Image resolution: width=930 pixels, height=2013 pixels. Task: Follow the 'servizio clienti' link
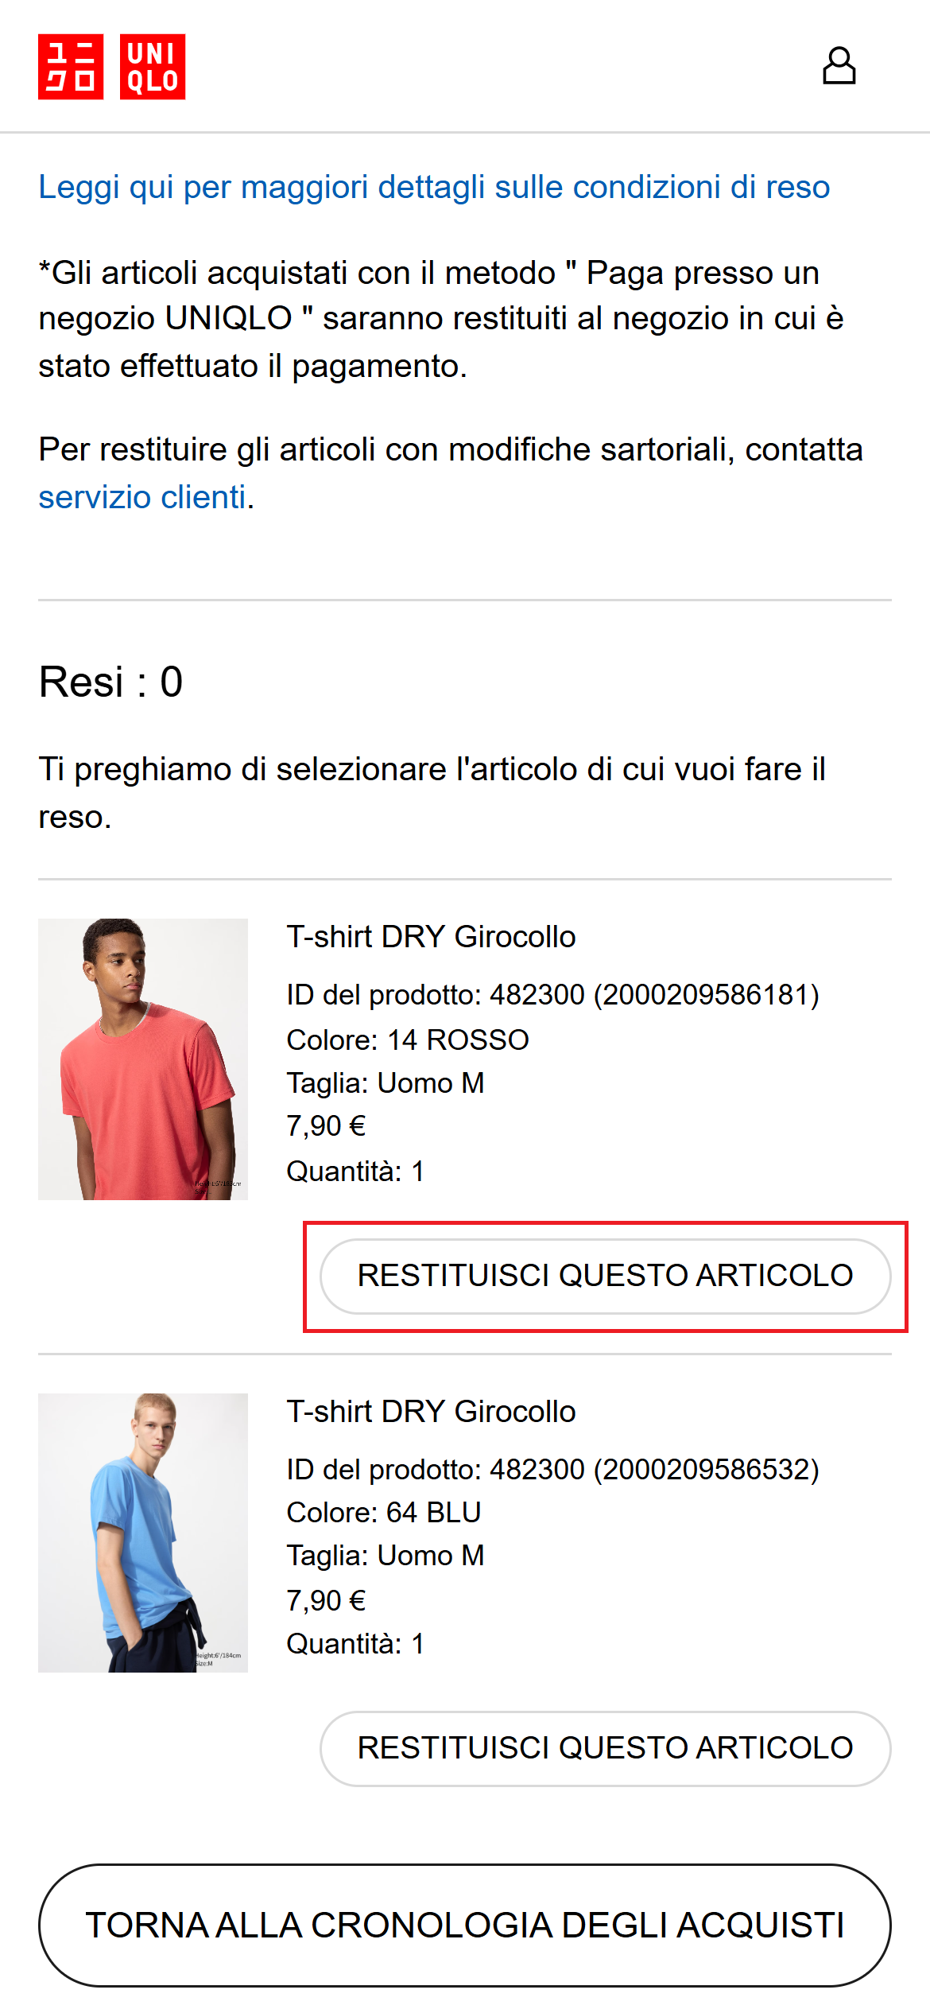[142, 498]
